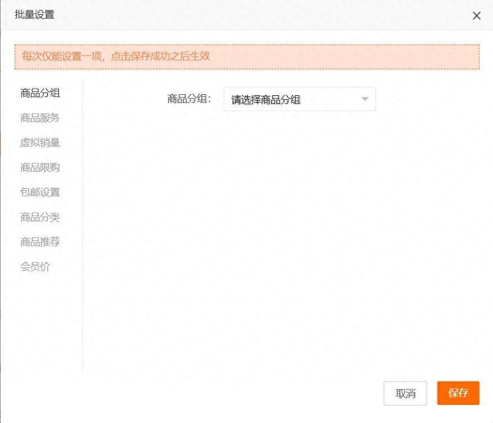Viewport: 493px width, 423px height.
Task: Open the 商品推荐 tab
Action: [40, 242]
